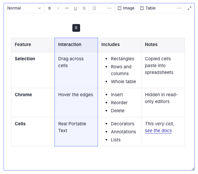Click the Notes header cell
The height and width of the screenshot is (174, 198).
[163, 45]
